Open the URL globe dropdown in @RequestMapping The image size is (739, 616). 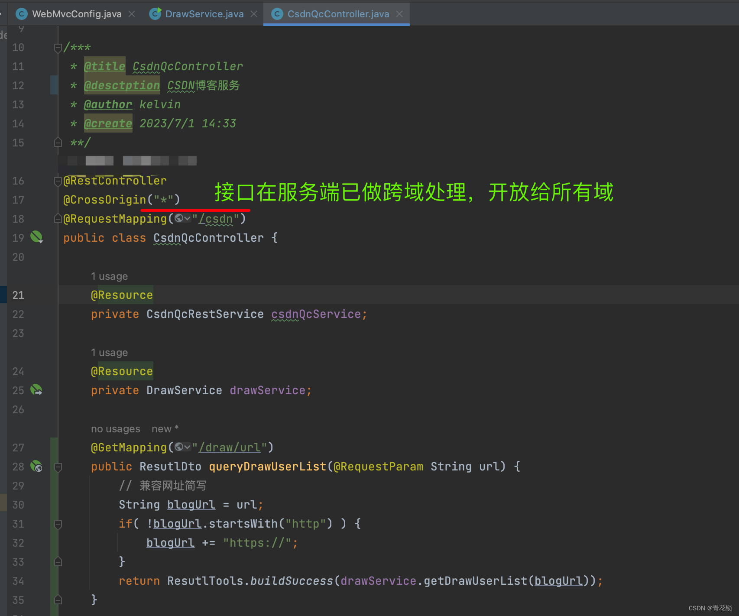pyautogui.click(x=182, y=218)
